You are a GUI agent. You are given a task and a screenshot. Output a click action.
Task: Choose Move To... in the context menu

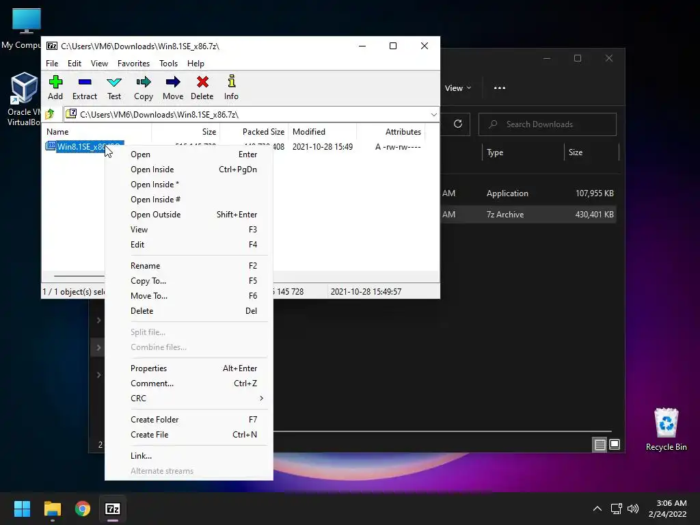click(189, 296)
